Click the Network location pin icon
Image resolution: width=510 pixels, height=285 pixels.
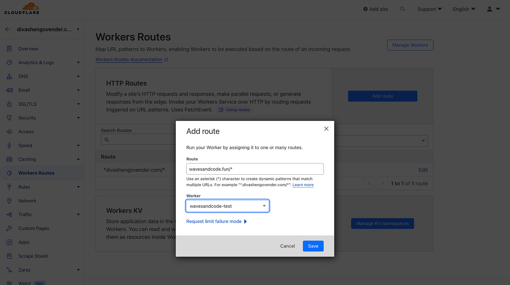(x=9, y=201)
